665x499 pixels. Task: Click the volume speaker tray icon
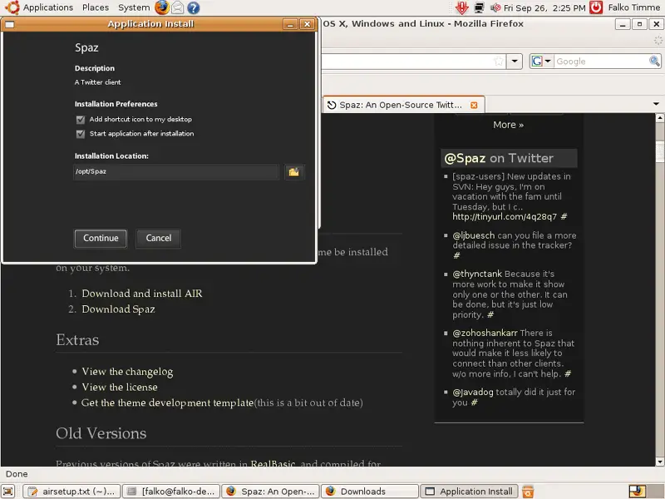[x=495, y=7]
